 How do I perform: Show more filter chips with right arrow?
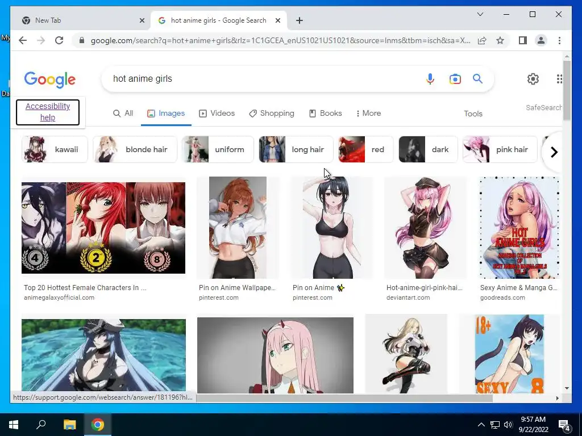[554, 152]
